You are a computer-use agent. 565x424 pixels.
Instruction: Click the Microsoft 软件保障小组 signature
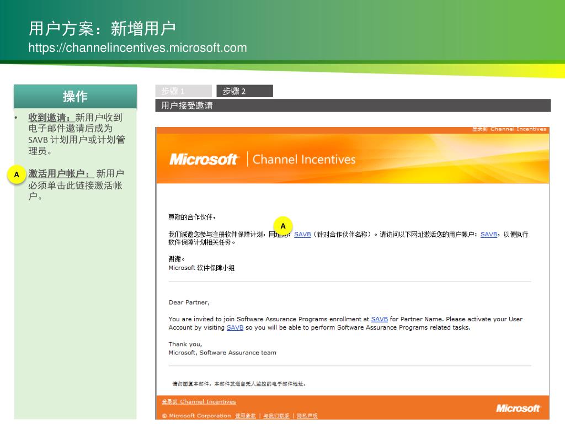(201, 268)
